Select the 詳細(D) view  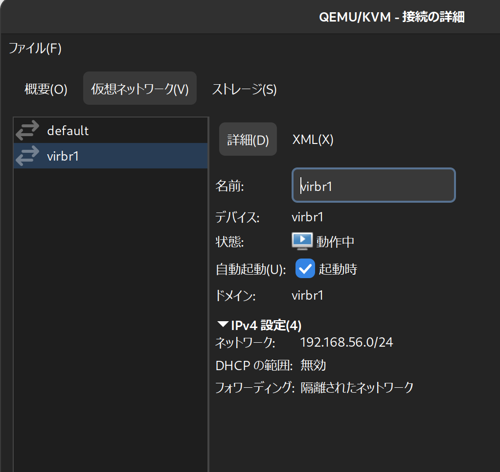(x=248, y=139)
